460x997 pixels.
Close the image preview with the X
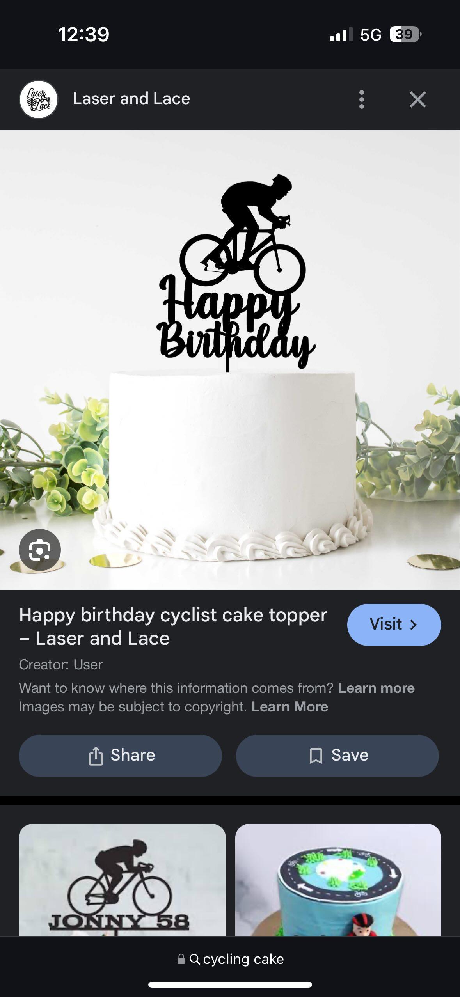click(x=417, y=99)
